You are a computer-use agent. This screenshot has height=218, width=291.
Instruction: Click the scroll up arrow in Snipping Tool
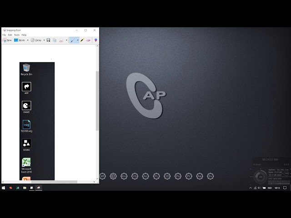coord(97,46)
